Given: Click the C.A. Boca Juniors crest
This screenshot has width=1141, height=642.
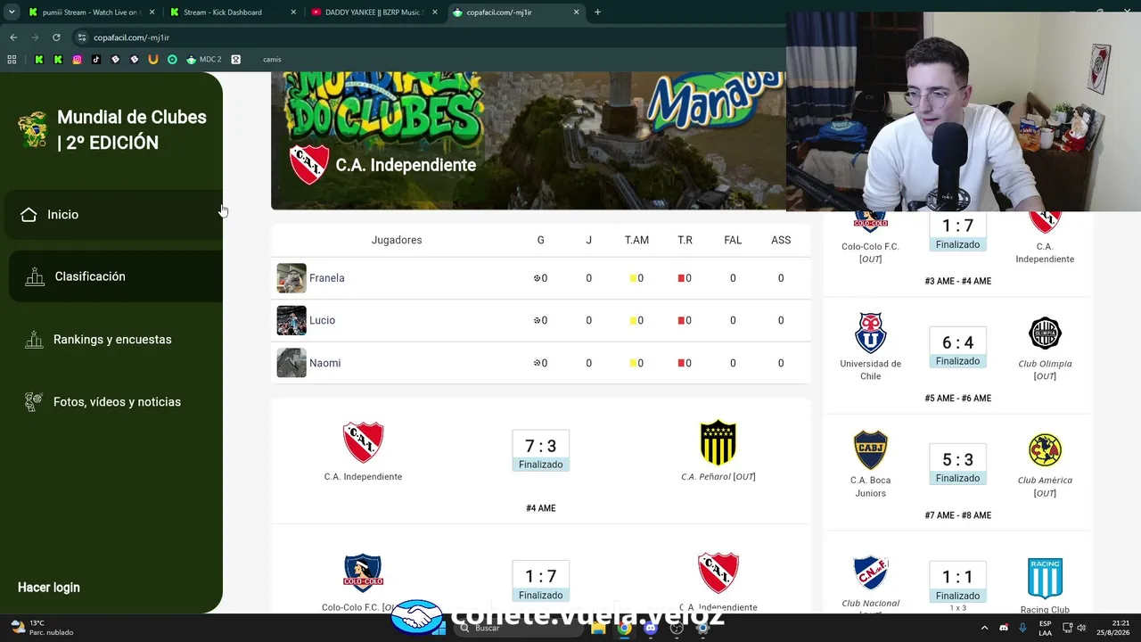Looking at the screenshot, I should [870, 450].
